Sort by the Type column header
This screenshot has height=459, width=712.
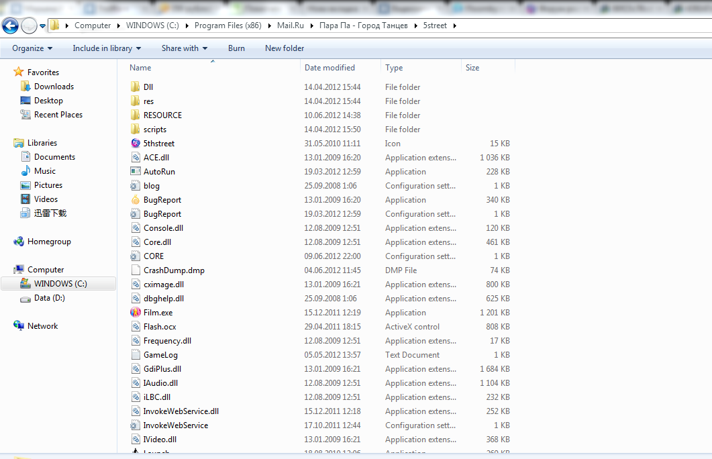pyautogui.click(x=394, y=68)
